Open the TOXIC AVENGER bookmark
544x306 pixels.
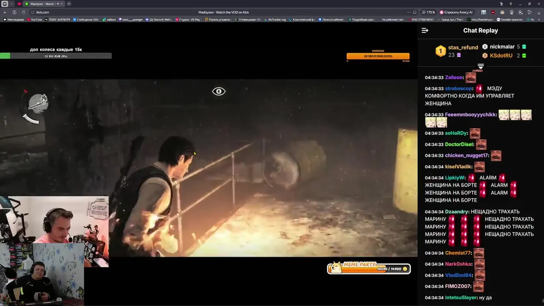[x=57, y=20]
